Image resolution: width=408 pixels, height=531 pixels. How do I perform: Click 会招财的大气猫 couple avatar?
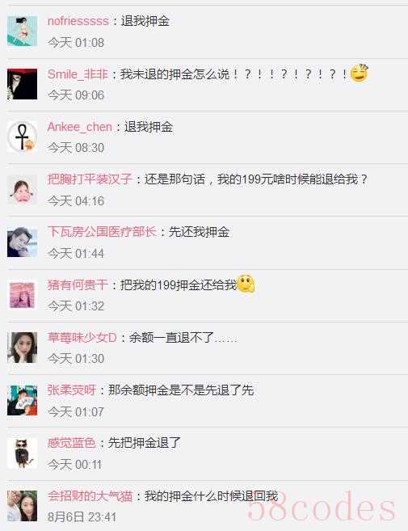point(23,506)
